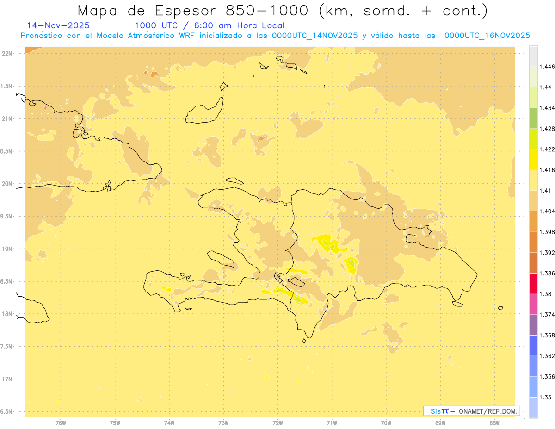Click the 1.35 colorbar label

tap(546, 397)
